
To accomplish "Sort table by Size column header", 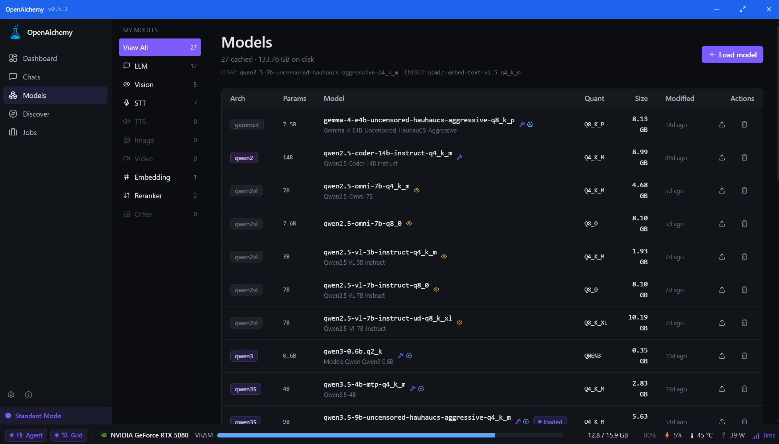I will point(641,98).
